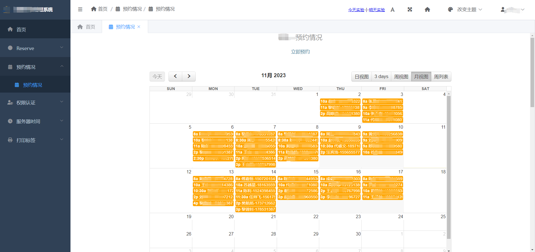Switch to 周视图 week view

[401, 77]
